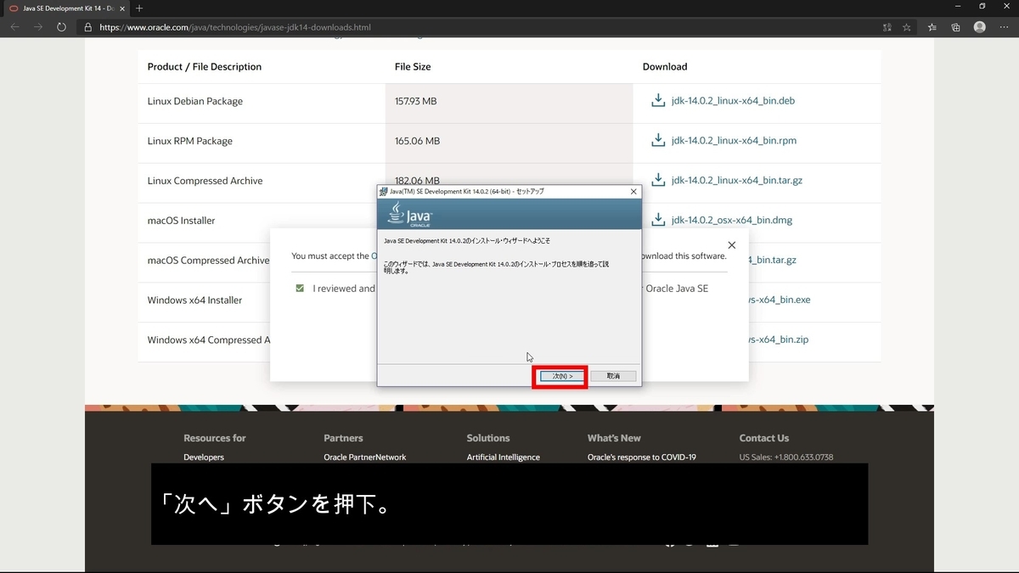Minimize the browser window
Image resolution: width=1019 pixels, height=573 pixels.
click(x=959, y=7)
